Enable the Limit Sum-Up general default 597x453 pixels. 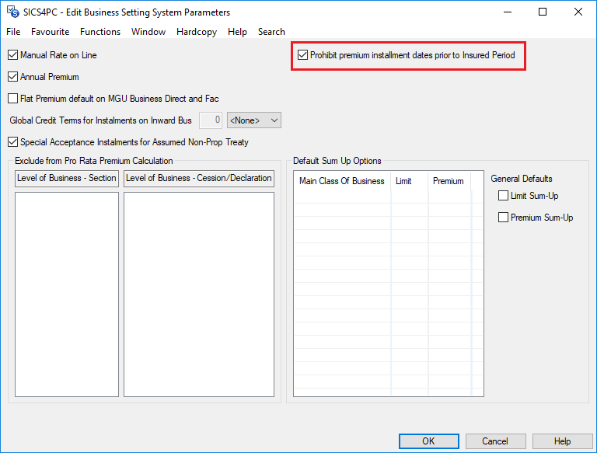click(503, 196)
